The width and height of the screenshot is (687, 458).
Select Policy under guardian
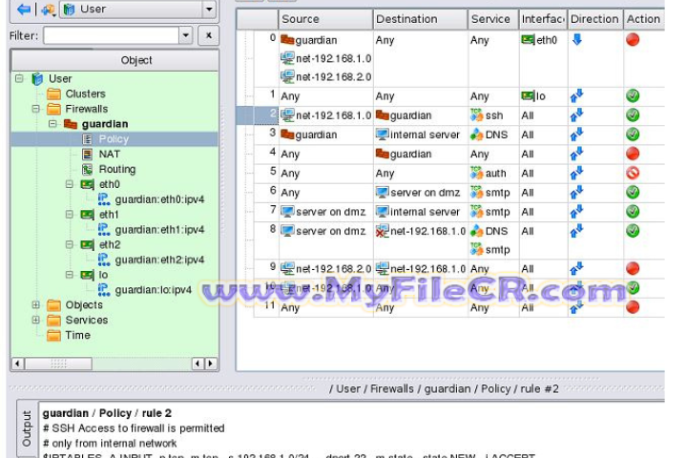pos(114,139)
